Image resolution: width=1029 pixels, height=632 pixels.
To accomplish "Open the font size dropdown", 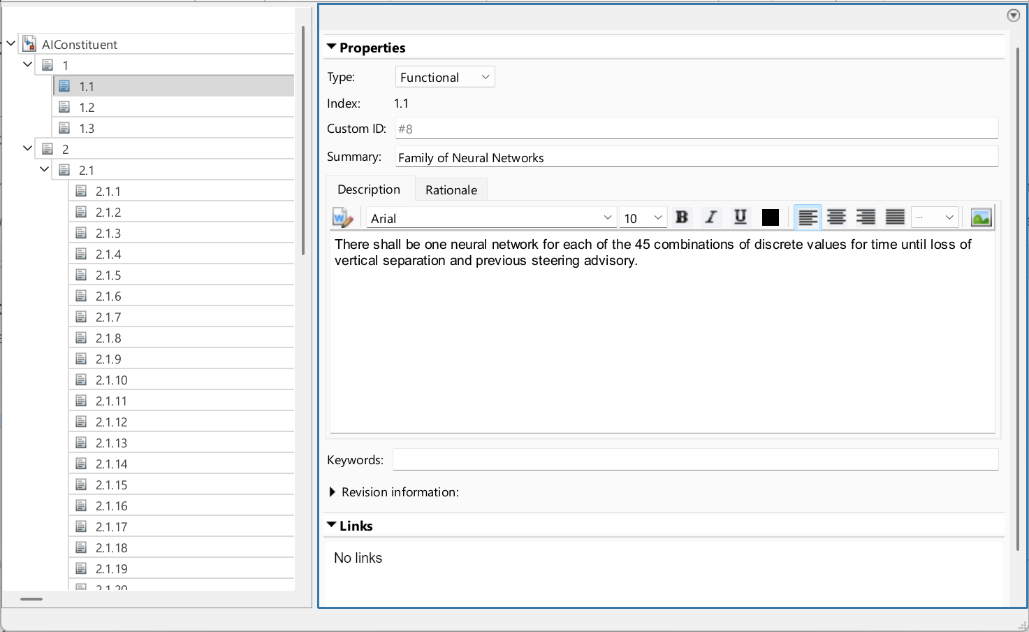I will 643,218.
